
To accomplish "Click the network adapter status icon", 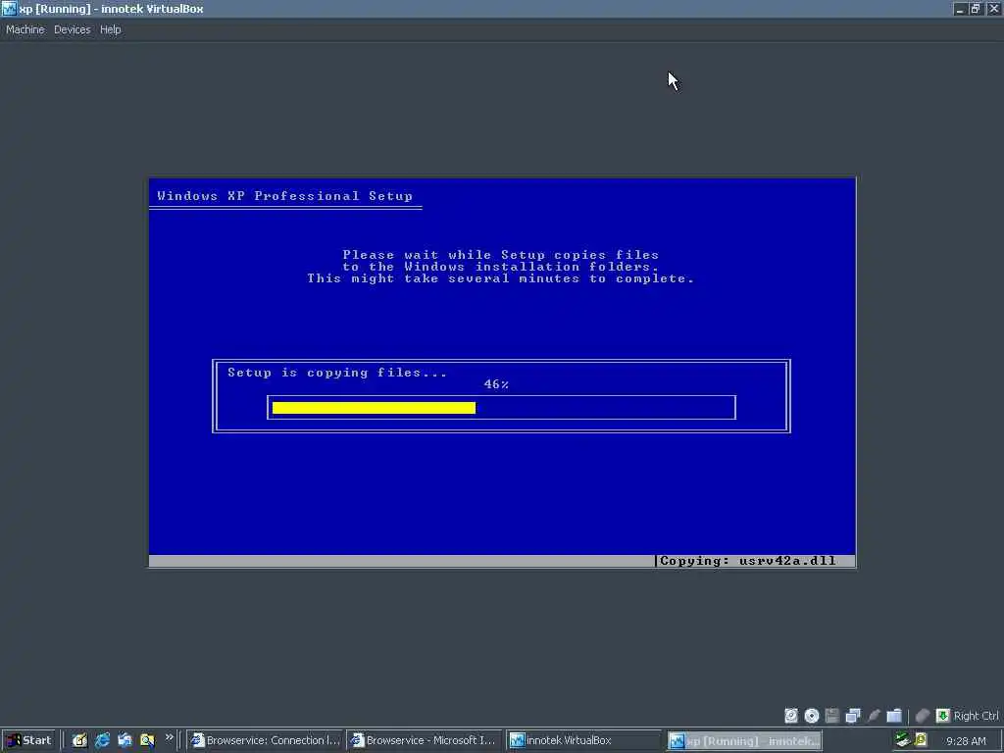I will pos(853,716).
